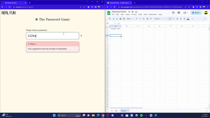Increase the font size with the plus button

(174, 19)
